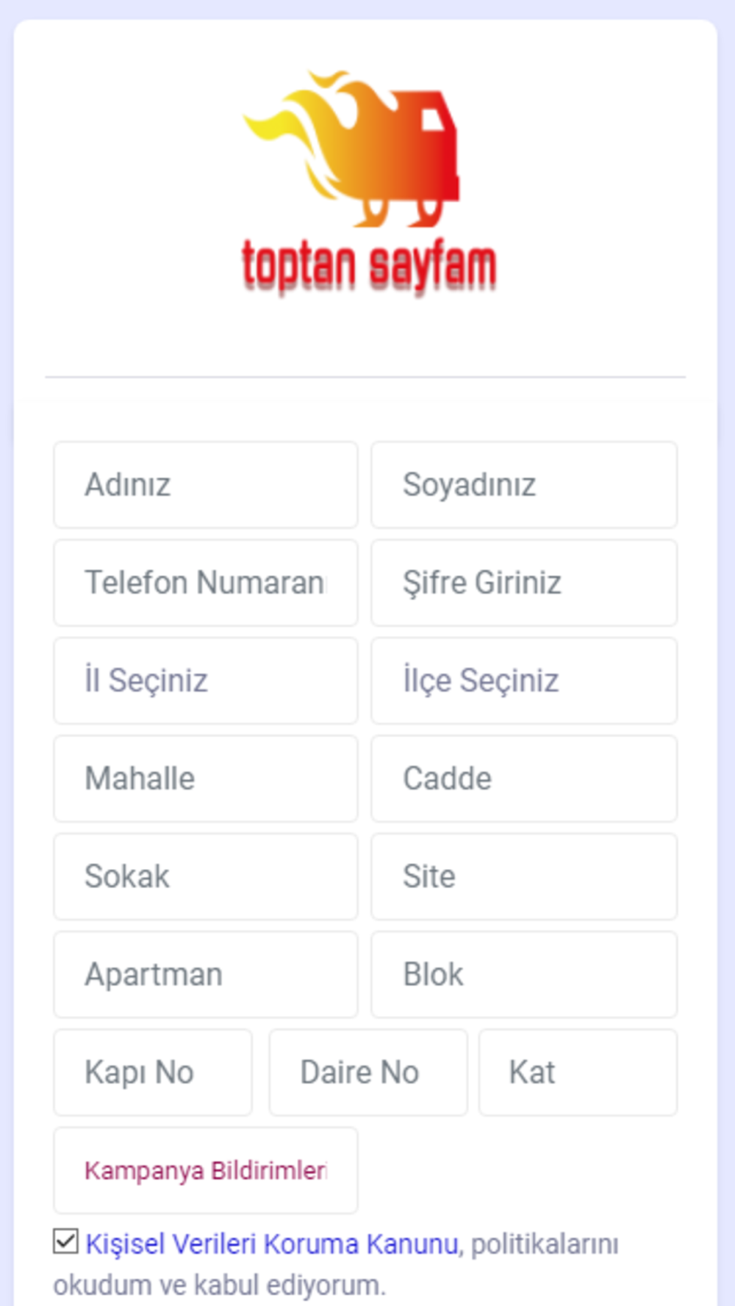The height and width of the screenshot is (1306, 735).
Task: Click the Telefon Numaranız input
Action: click(x=206, y=582)
